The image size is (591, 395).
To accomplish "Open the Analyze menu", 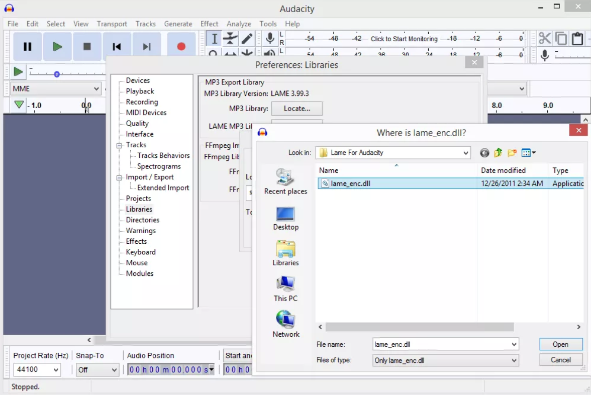I will pos(239,24).
